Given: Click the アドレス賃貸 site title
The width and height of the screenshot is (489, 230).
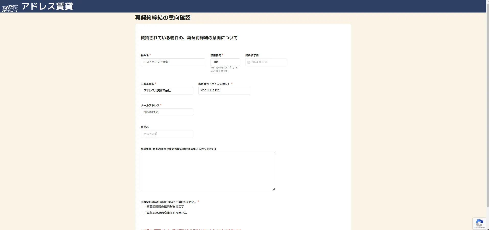Looking at the screenshot, I should point(47,6).
